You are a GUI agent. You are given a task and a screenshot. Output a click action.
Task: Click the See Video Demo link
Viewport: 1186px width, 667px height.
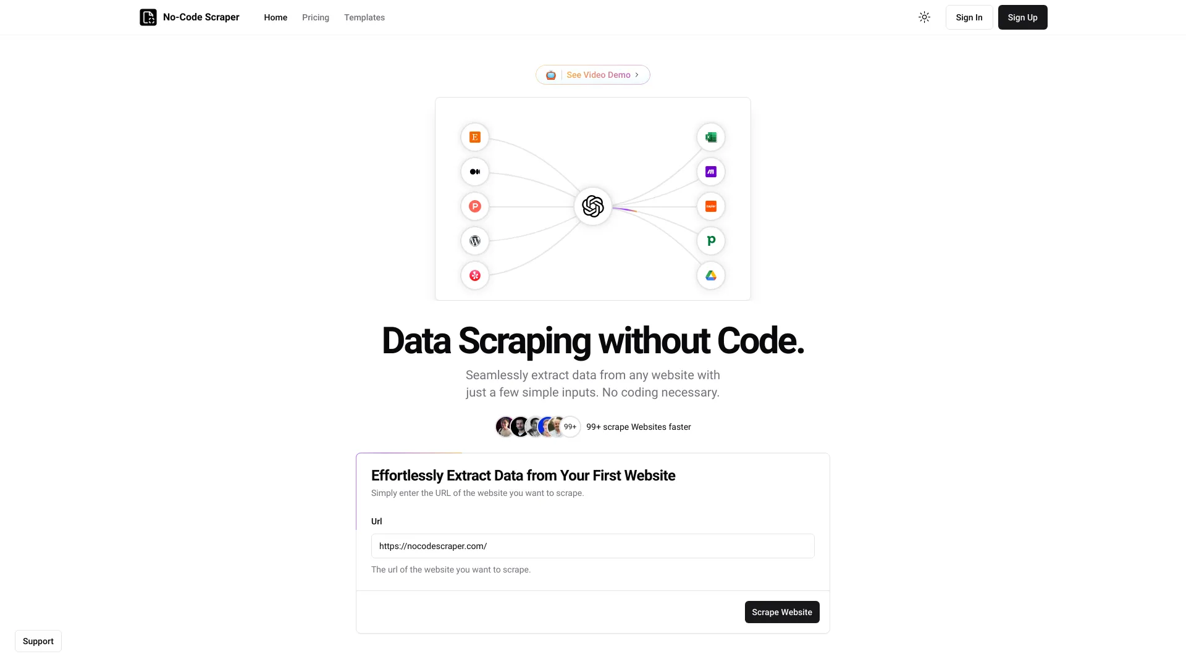(592, 74)
